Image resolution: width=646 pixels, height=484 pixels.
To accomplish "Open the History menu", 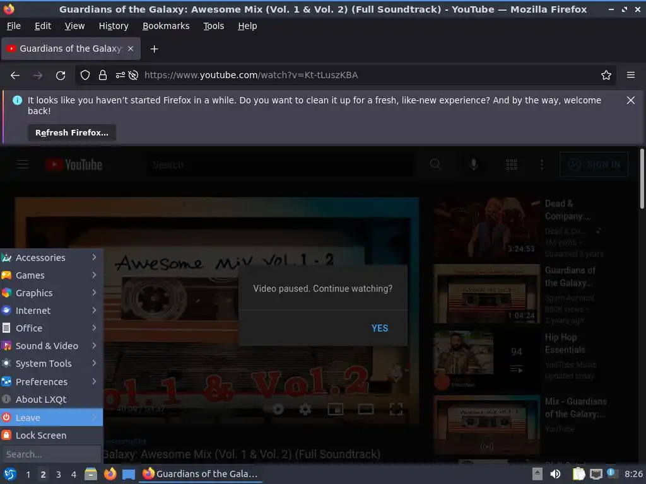I will pos(114,26).
